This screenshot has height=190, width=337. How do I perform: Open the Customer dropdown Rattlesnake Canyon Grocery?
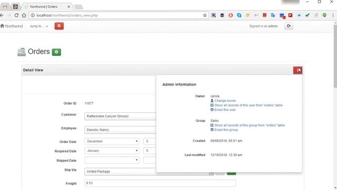click(x=121, y=116)
